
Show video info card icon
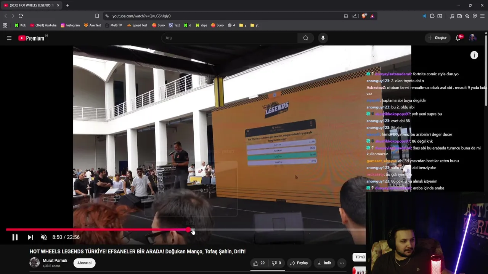[x=474, y=55]
